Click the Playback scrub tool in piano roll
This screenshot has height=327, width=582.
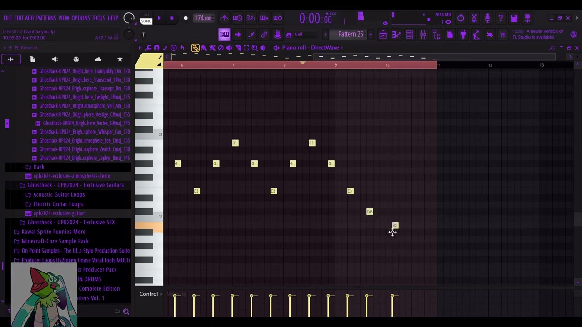[x=263, y=48]
